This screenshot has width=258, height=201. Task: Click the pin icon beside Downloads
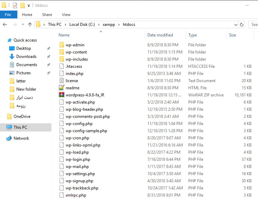[49, 57]
